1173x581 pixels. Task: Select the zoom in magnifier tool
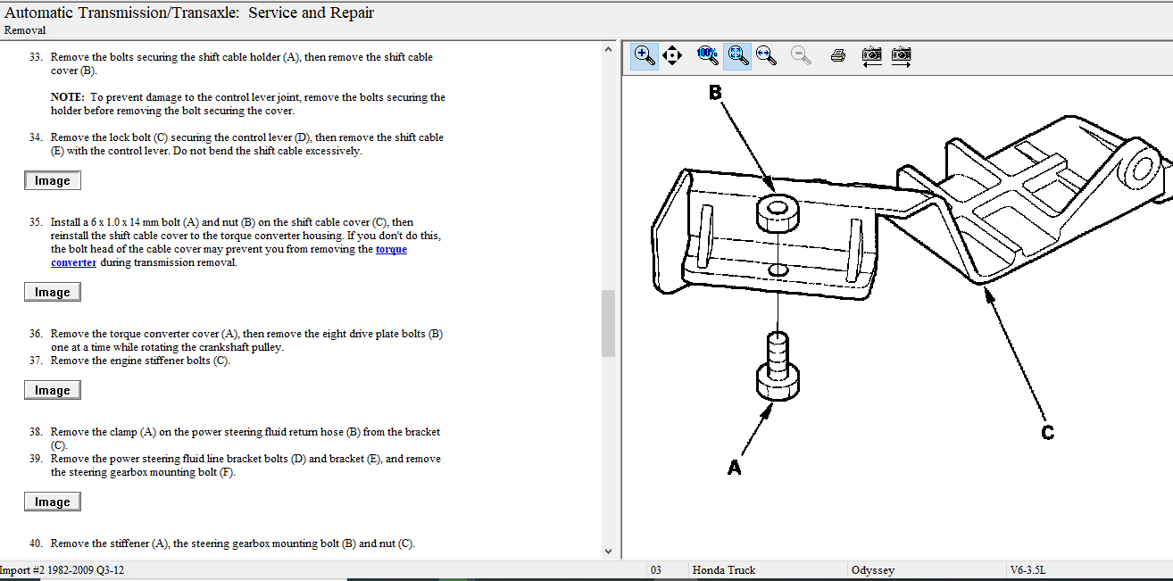(x=645, y=55)
